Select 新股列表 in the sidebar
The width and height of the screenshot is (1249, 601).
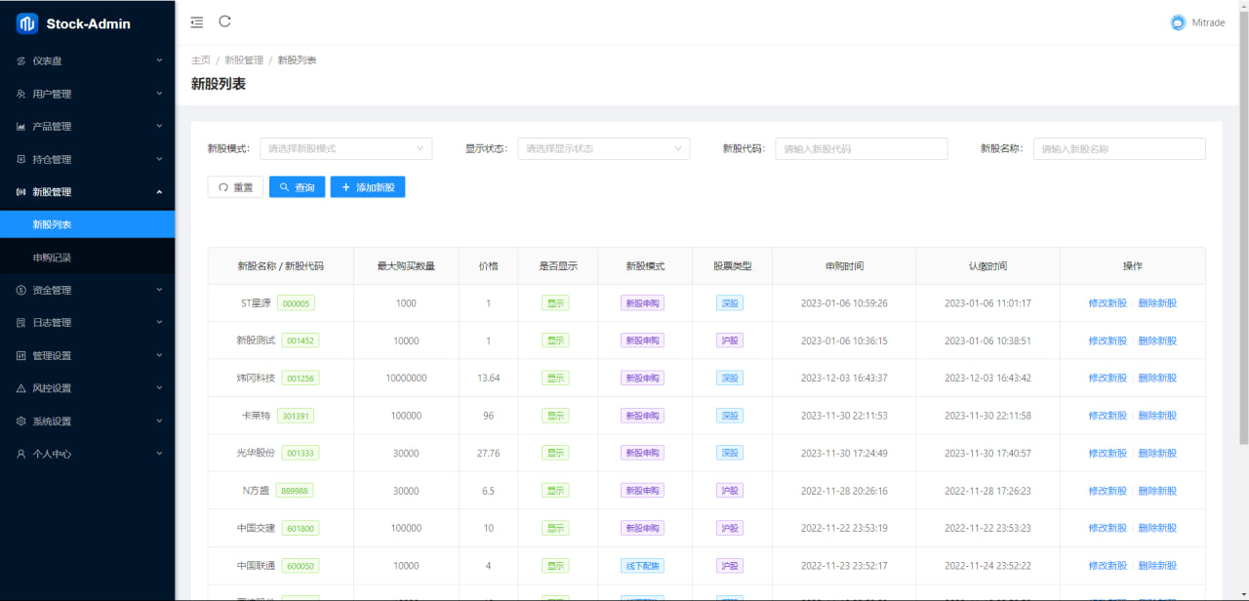[52, 224]
